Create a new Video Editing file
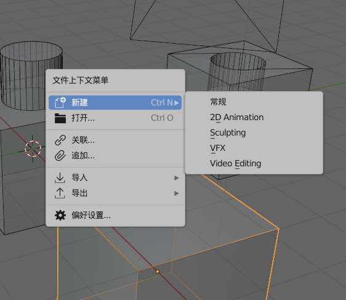 point(254,164)
